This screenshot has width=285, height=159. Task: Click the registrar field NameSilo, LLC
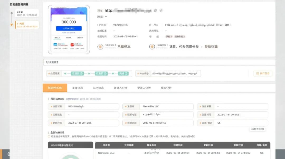coord(158,106)
